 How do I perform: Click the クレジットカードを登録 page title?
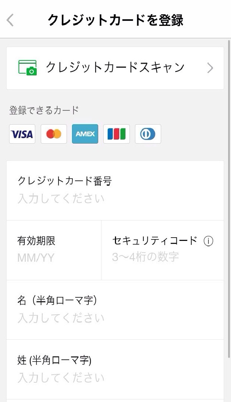(115, 20)
